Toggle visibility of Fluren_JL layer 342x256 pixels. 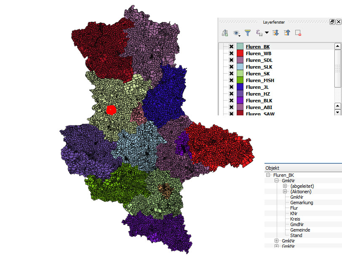point(231,87)
